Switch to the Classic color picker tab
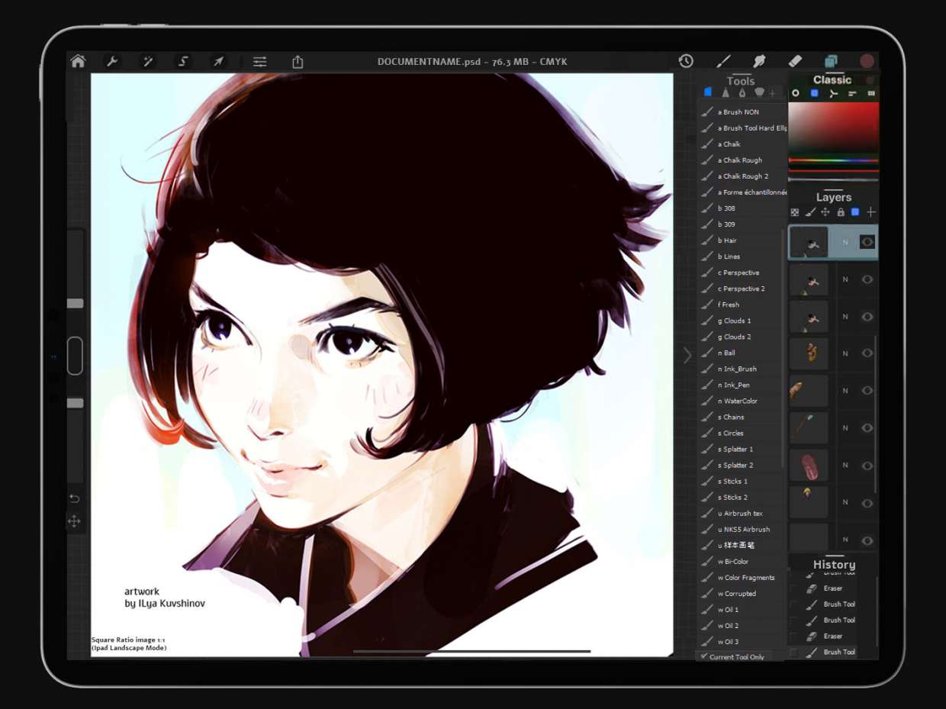 click(832, 79)
